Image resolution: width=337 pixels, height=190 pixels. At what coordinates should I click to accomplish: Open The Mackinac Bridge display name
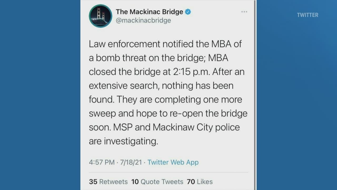point(149,12)
